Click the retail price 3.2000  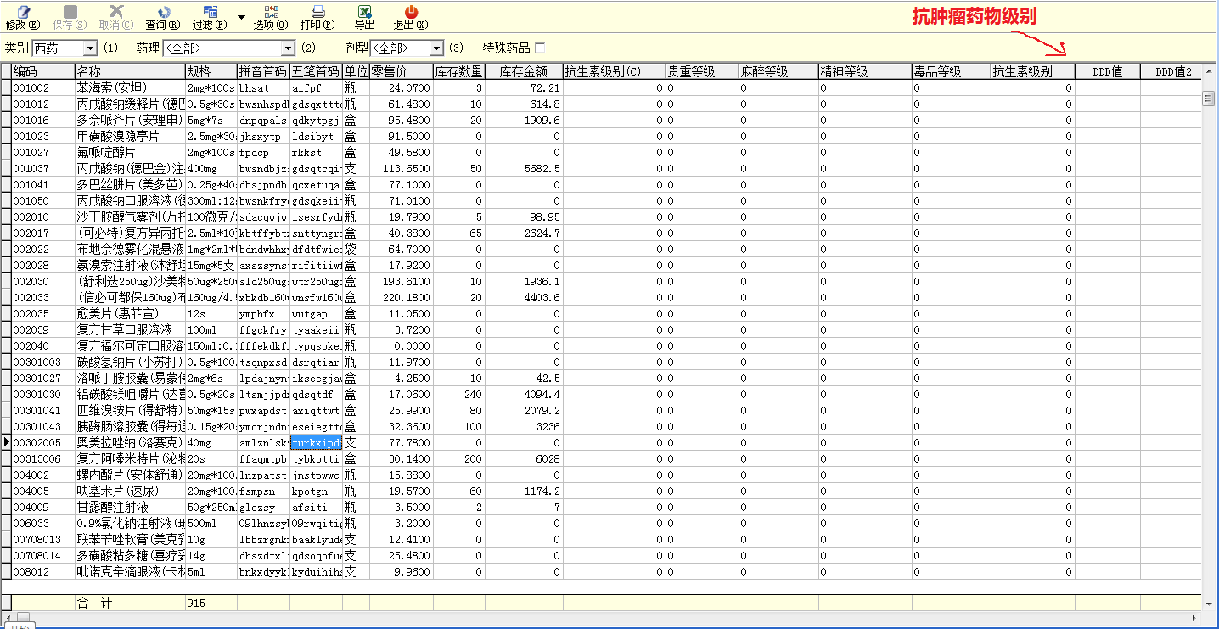pyautogui.click(x=402, y=524)
